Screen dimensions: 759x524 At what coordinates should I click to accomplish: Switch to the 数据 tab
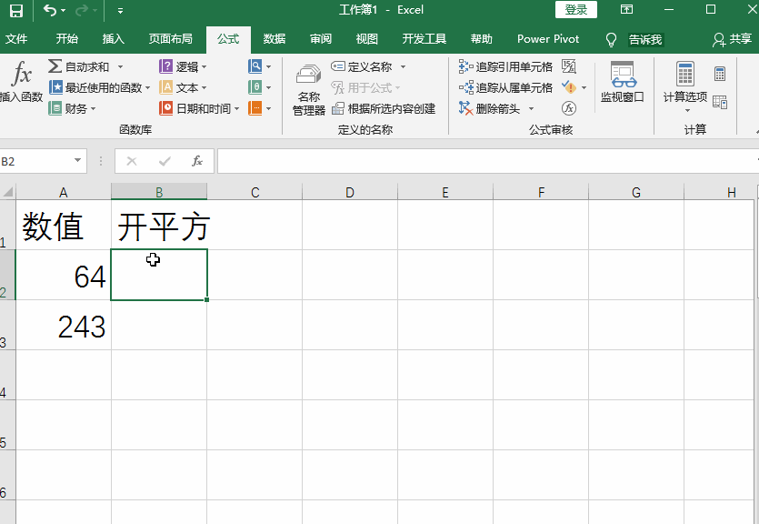(275, 39)
